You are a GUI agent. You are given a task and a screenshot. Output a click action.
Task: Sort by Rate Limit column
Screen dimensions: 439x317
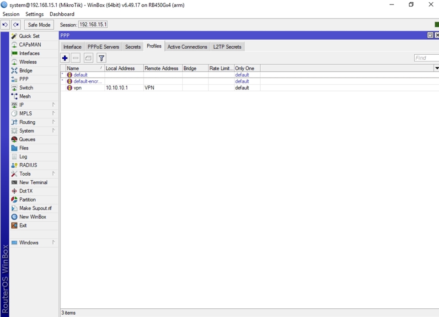click(221, 68)
